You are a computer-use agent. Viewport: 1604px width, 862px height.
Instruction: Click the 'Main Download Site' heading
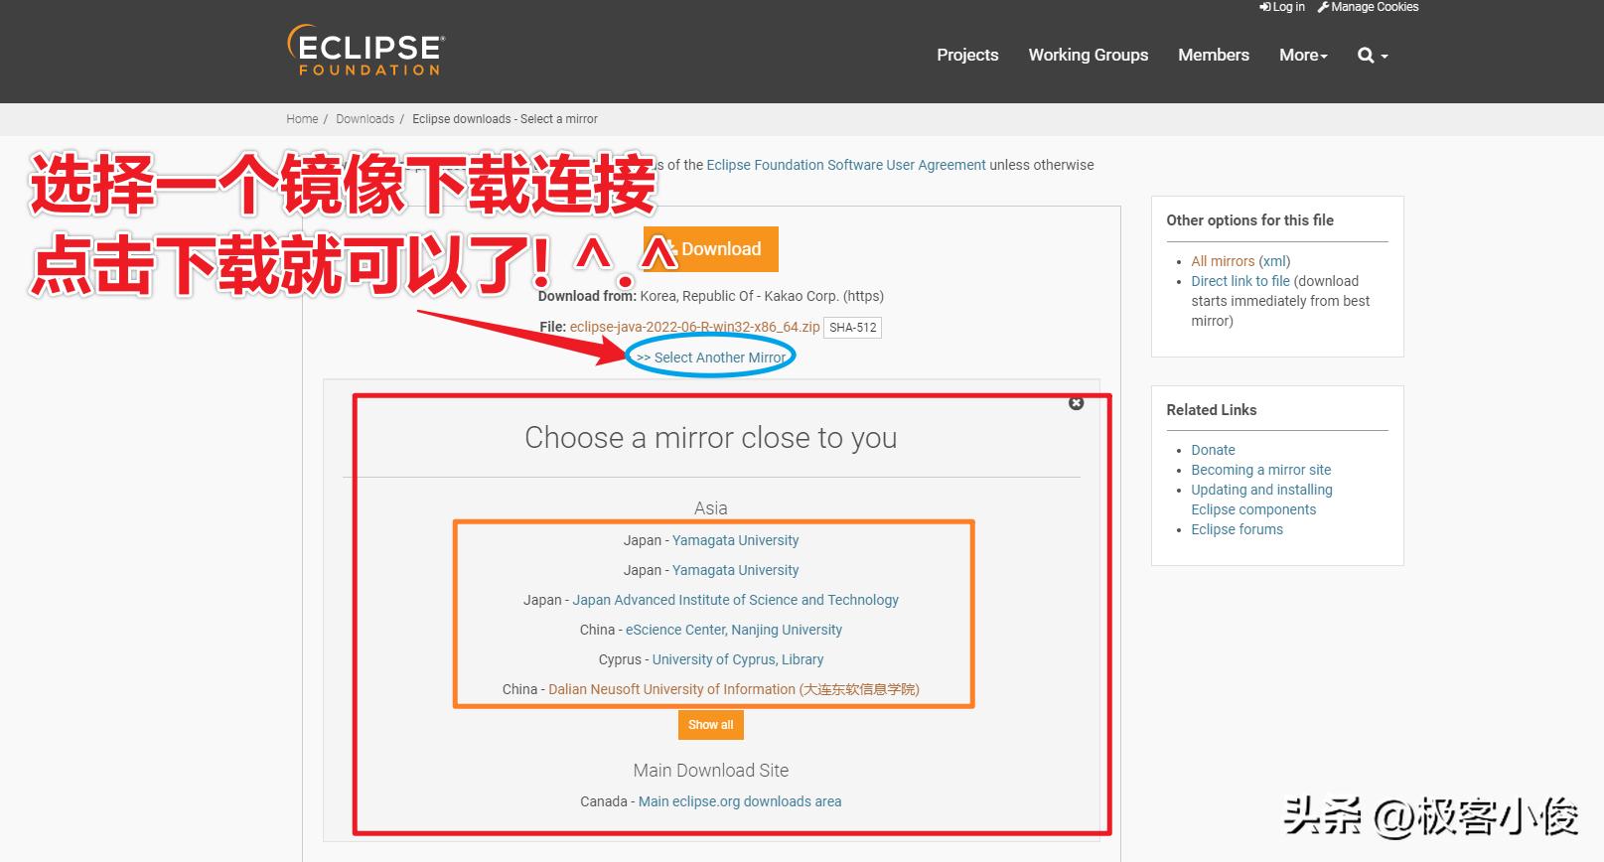pos(711,771)
